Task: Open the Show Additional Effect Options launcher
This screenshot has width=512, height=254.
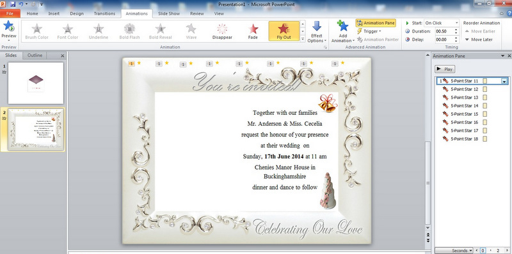Action: point(325,47)
